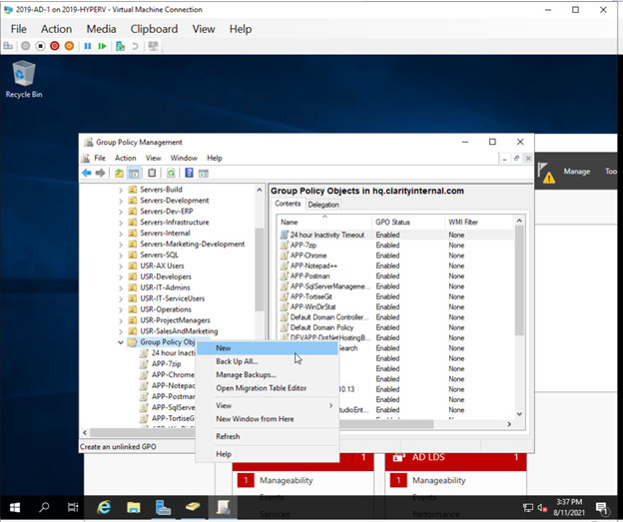Select Default Domain Policy in list

click(321, 327)
